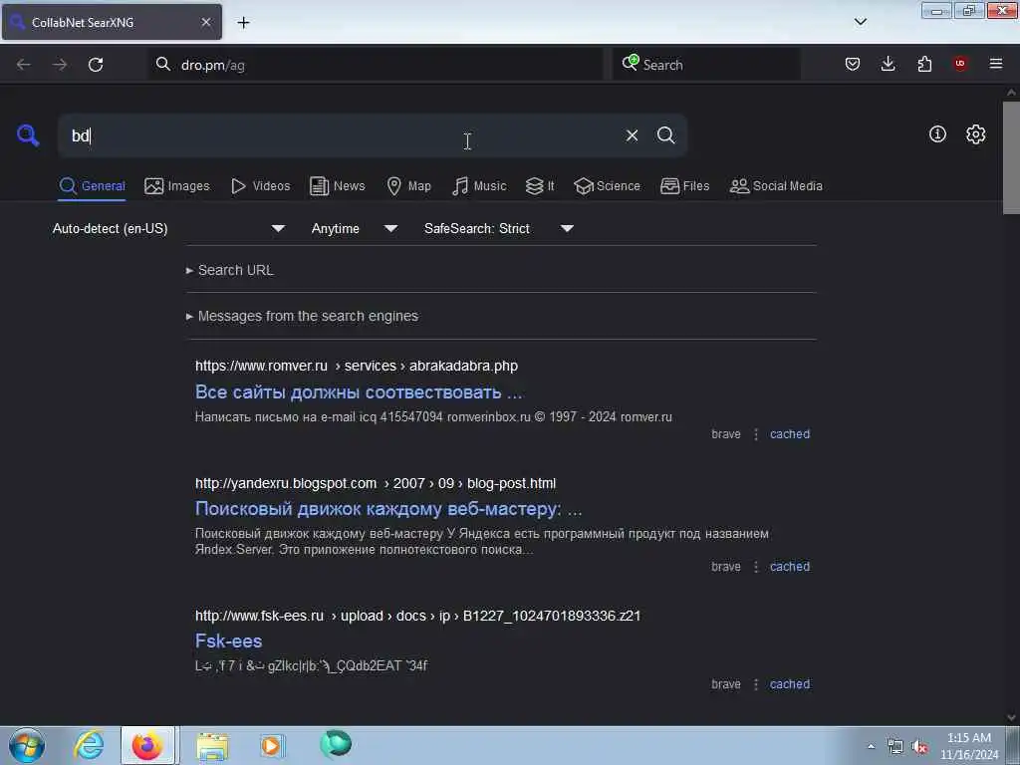Go forward with the forward arrow
The height and width of the screenshot is (765, 1020).
(60, 65)
